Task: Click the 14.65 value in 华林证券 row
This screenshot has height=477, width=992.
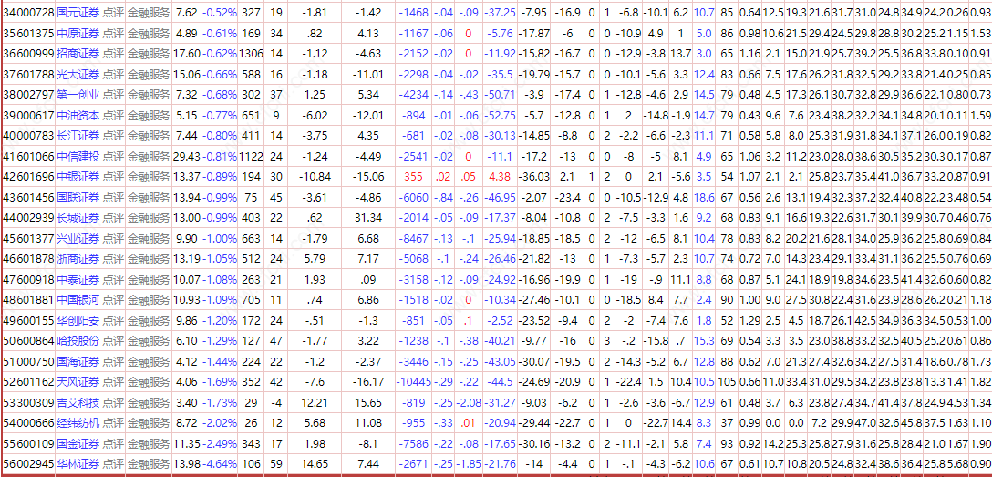Action: [315, 464]
